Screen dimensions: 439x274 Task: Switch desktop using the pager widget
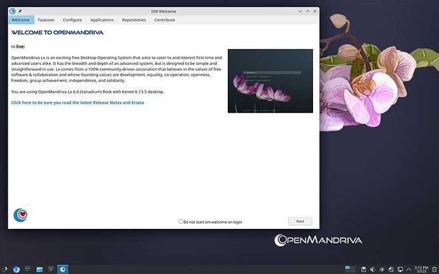(351, 270)
